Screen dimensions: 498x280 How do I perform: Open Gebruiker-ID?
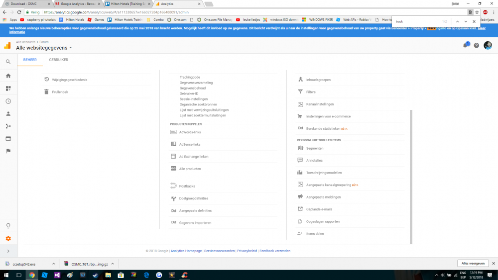click(x=189, y=93)
